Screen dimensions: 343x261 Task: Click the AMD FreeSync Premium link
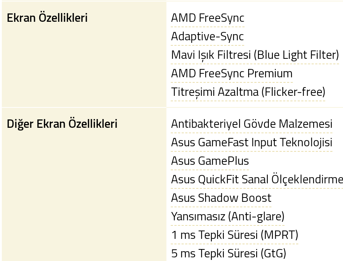[x=232, y=73]
